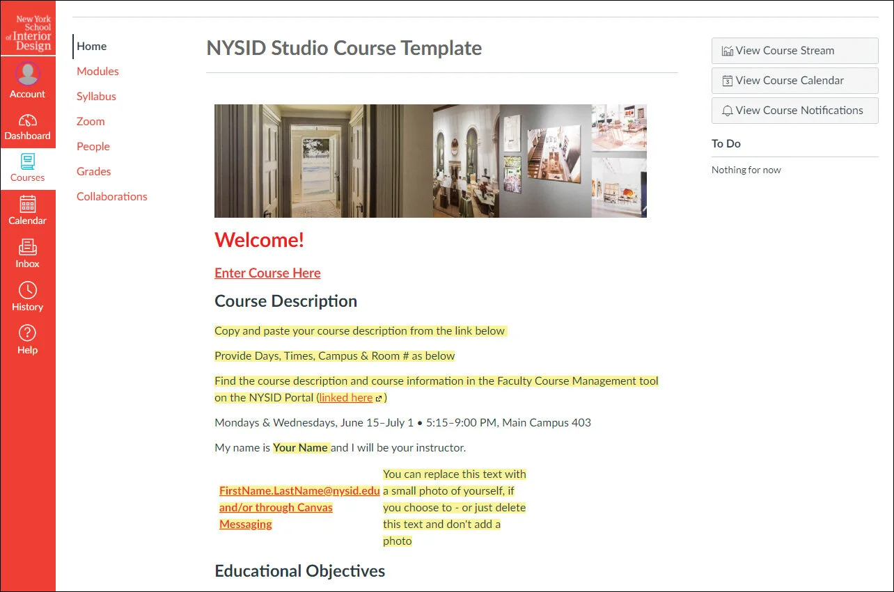Click the interior design banner image

(430, 161)
